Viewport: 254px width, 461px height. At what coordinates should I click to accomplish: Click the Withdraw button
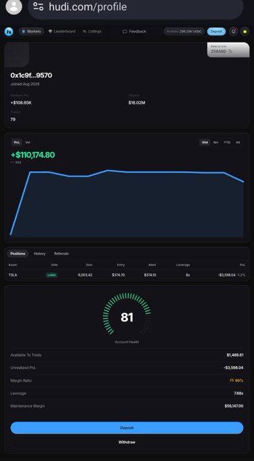(x=127, y=442)
